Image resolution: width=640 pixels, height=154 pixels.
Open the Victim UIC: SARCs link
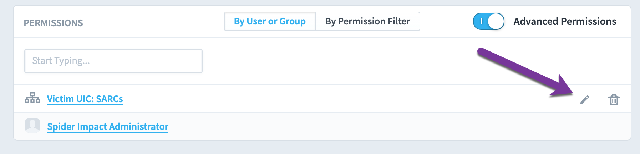[x=85, y=99]
